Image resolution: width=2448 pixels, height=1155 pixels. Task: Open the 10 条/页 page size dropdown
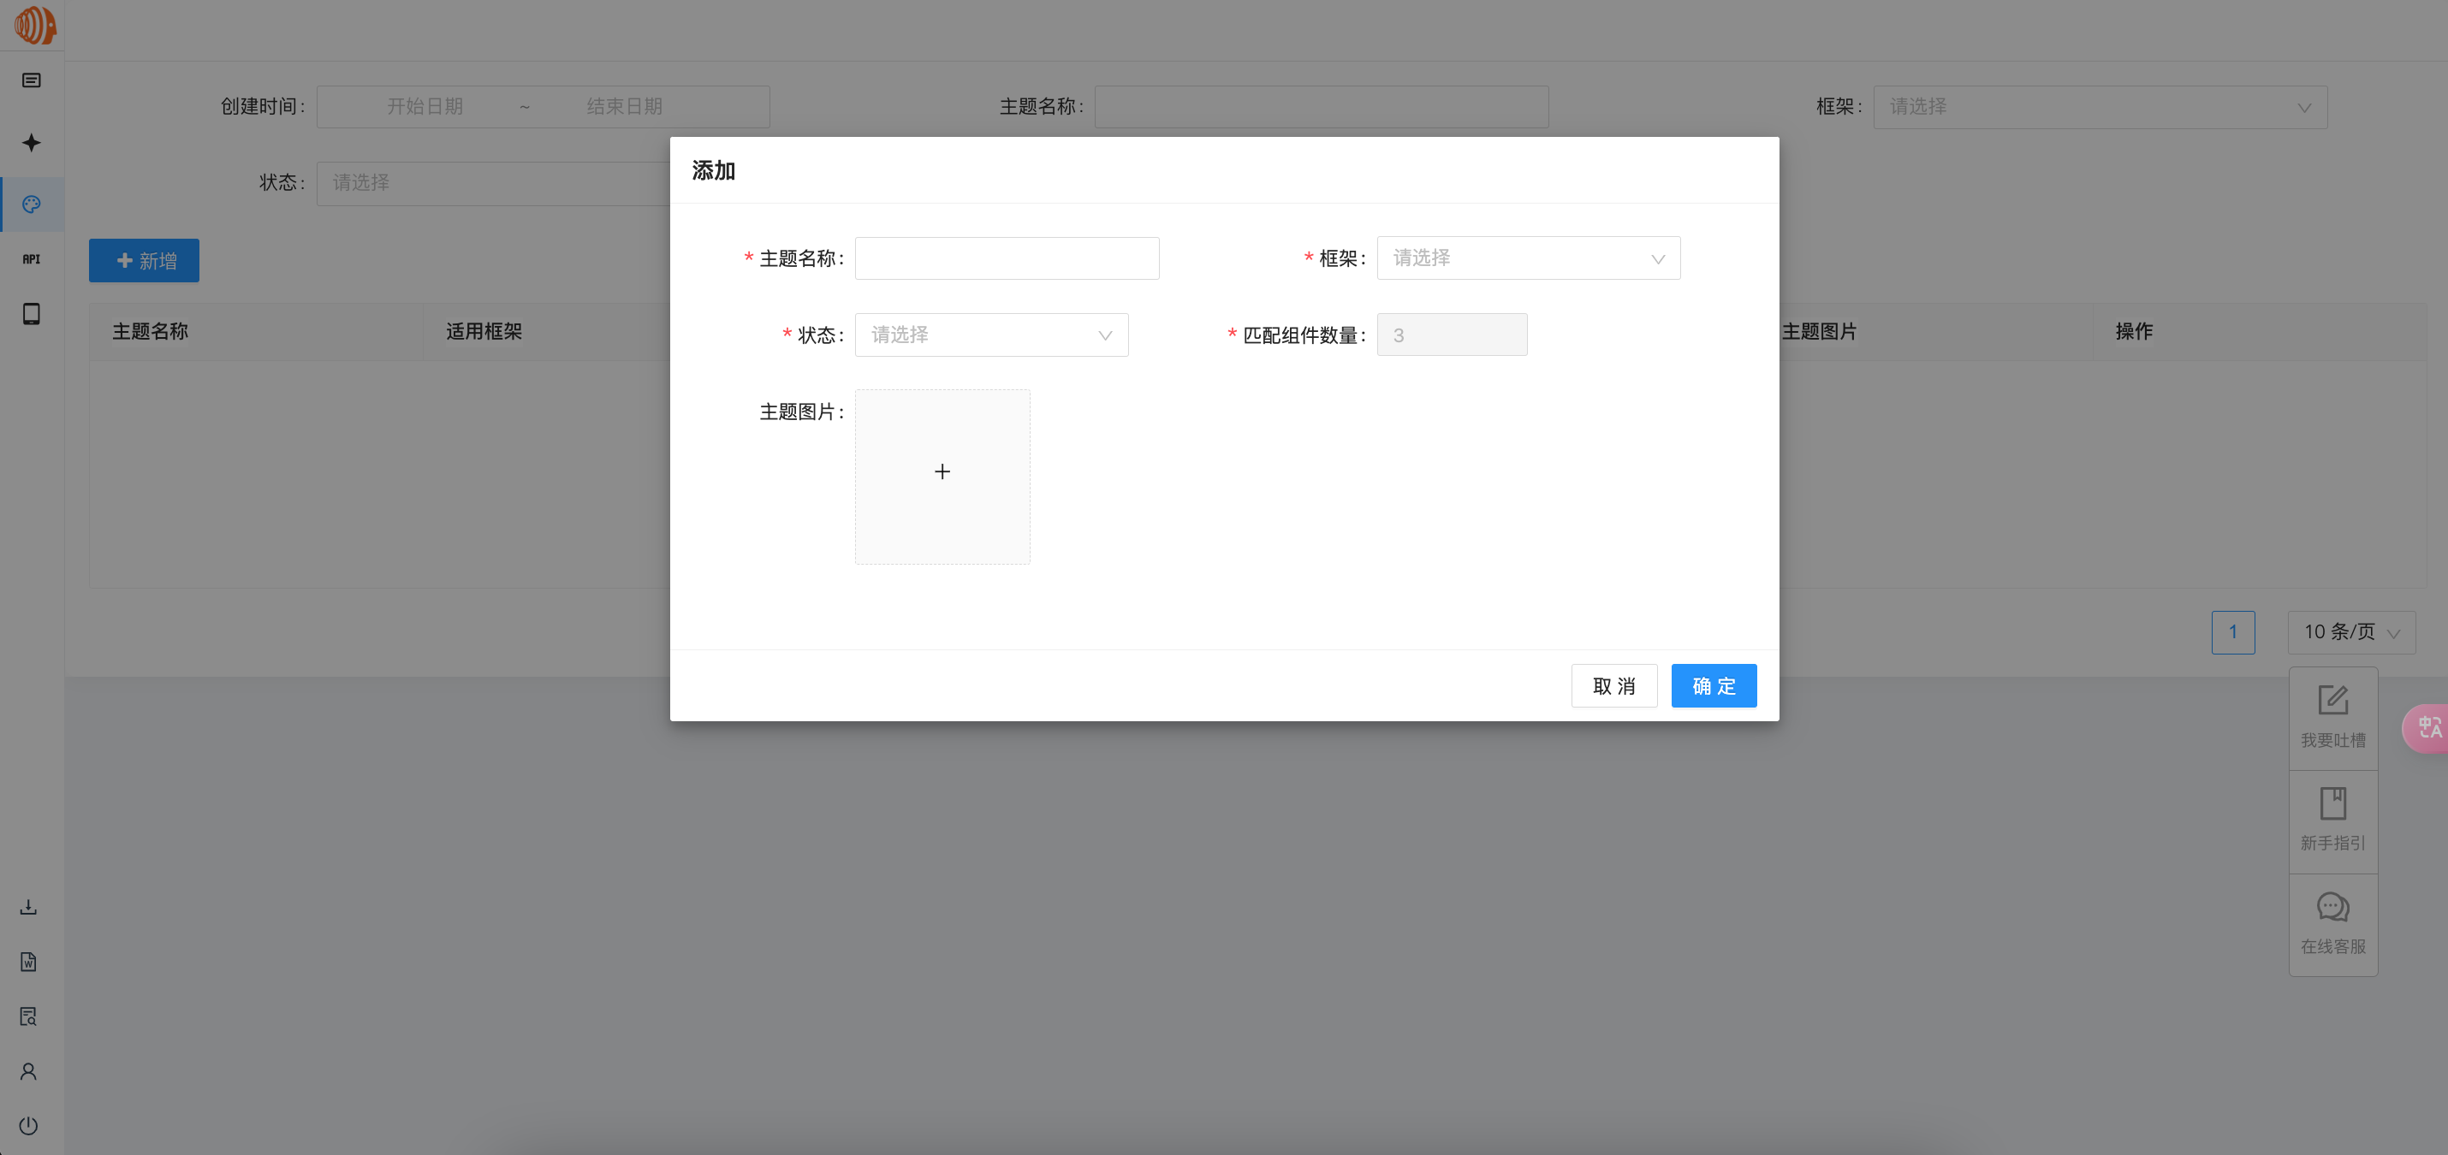point(2351,631)
